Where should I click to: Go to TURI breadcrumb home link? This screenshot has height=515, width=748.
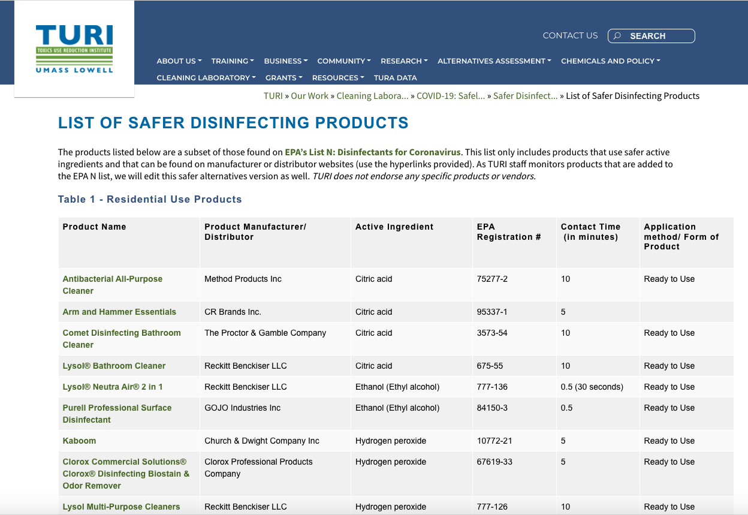[x=273, y=96]
